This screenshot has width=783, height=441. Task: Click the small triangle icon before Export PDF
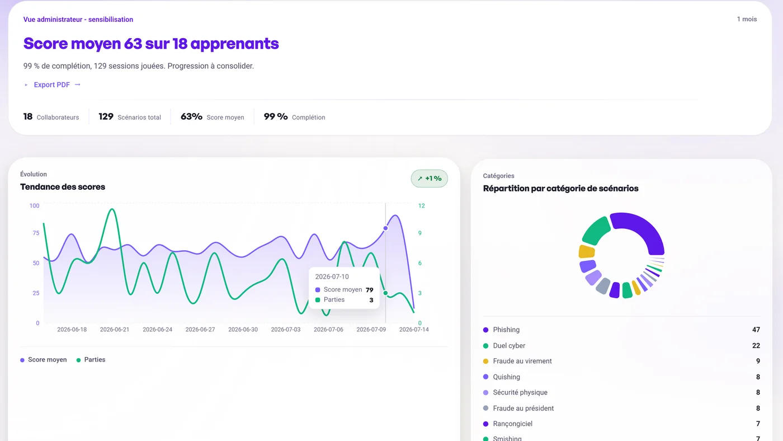pyautogui.click(x=26, y=85)
